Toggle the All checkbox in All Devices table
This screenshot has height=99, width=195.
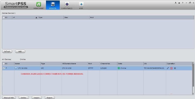[4, 64]
